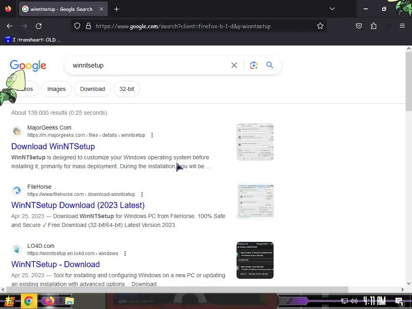The height and width of the screenshot is (309, 412).
Task: Click the scroll-down arrow on vertical scrollbar
Action: (x=408, y=283)
